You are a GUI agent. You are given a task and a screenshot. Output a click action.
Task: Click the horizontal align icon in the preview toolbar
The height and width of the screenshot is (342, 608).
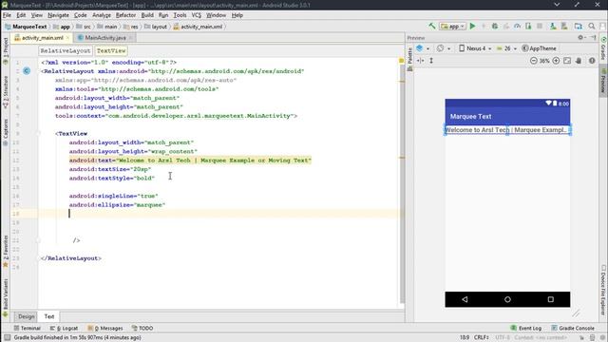[420, 61]
